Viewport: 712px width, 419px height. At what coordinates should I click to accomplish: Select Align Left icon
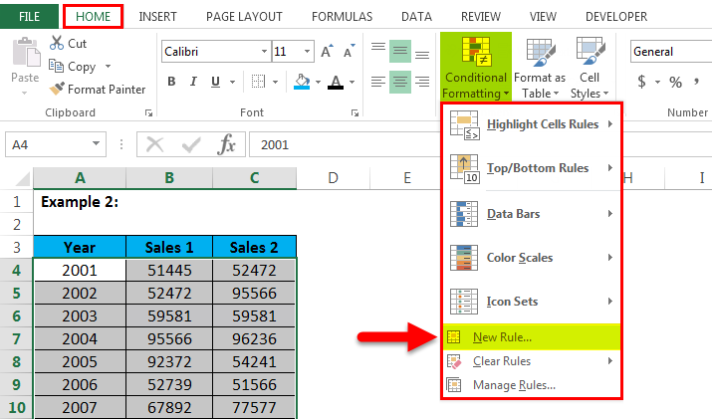point(377,82)
